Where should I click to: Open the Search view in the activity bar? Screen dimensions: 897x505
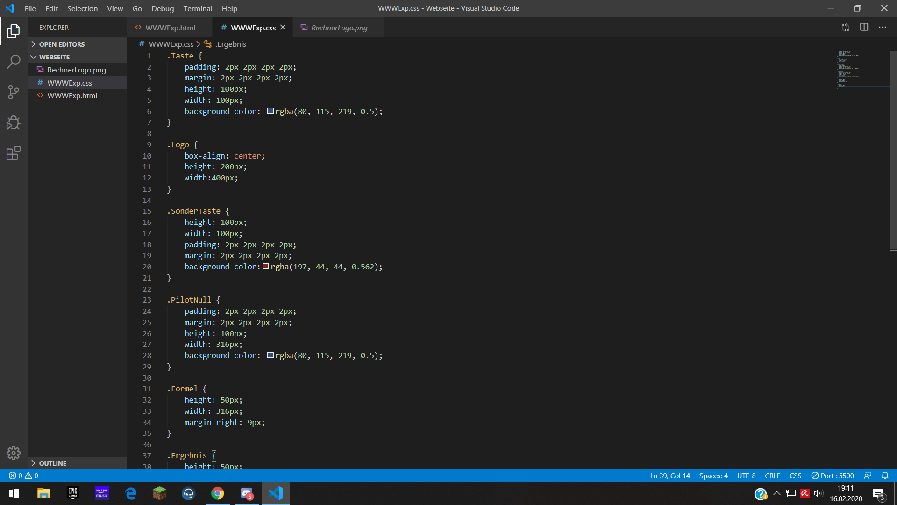pyautogui.click(x=14, y=61)
